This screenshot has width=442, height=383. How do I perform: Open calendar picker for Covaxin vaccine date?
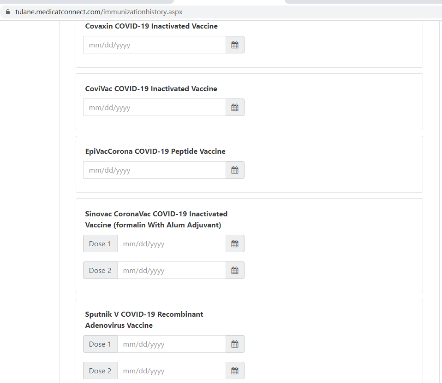coord(235,45)
